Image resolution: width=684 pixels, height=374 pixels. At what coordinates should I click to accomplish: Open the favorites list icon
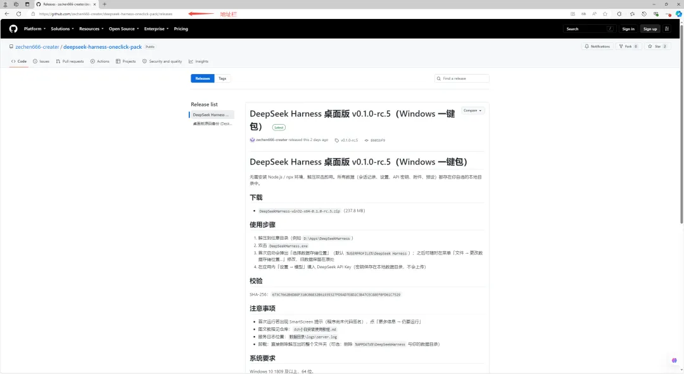click(632, 14)
